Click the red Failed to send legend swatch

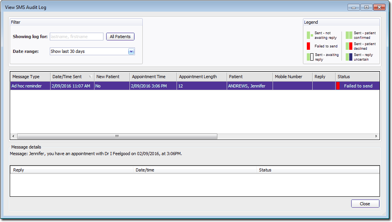308,46
